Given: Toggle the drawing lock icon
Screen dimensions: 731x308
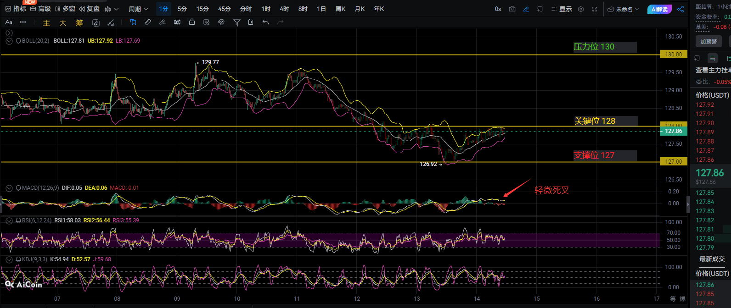Looking at the screenshot, I should [x=192, y=22].
